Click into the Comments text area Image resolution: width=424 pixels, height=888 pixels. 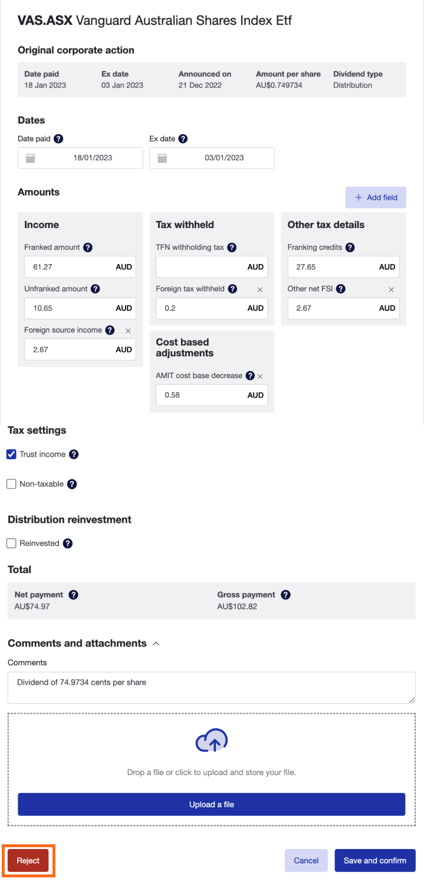pos(211,687)
